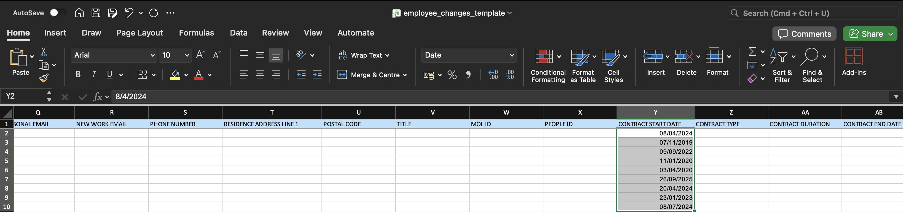Click the Save As icon with pencil
The height and width of the screenshot is (212, 903).
(112, 13)
